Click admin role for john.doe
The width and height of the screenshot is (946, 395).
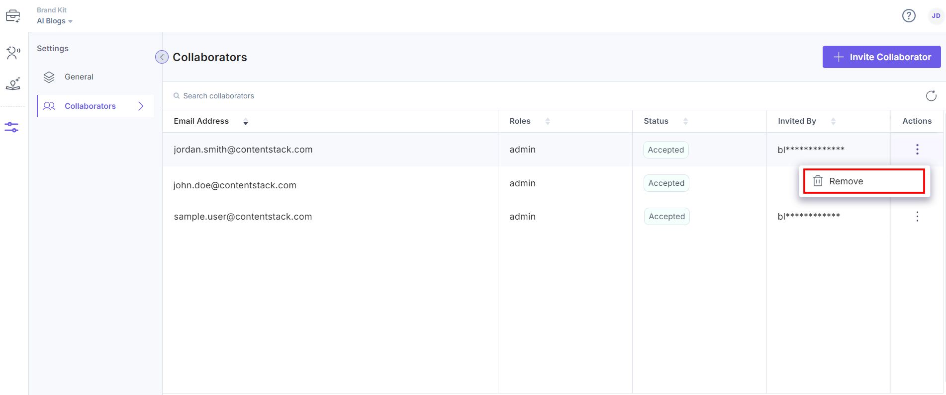click(x=522, y=183)
